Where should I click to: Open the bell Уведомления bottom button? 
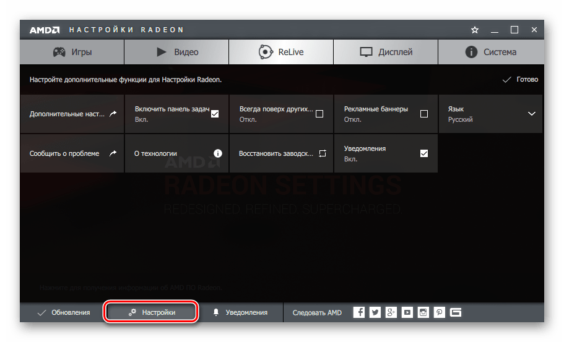[x=240, y=312]
